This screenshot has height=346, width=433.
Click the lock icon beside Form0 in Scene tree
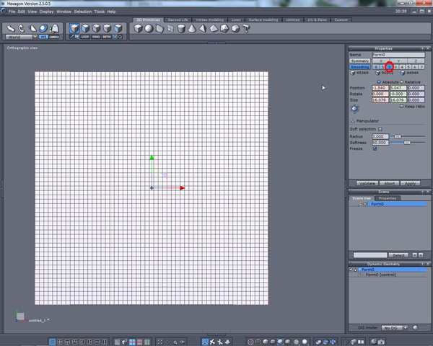tap(360, 204)
